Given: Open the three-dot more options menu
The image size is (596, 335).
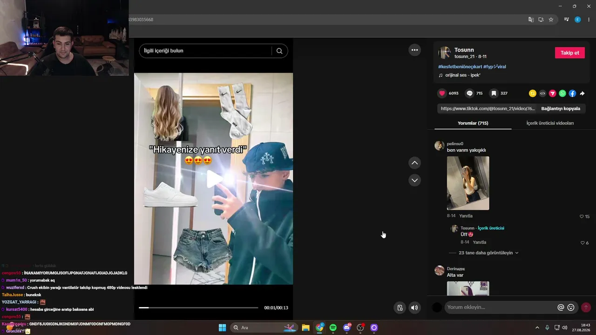Looking at the screenshot, I should pos(414,50).
